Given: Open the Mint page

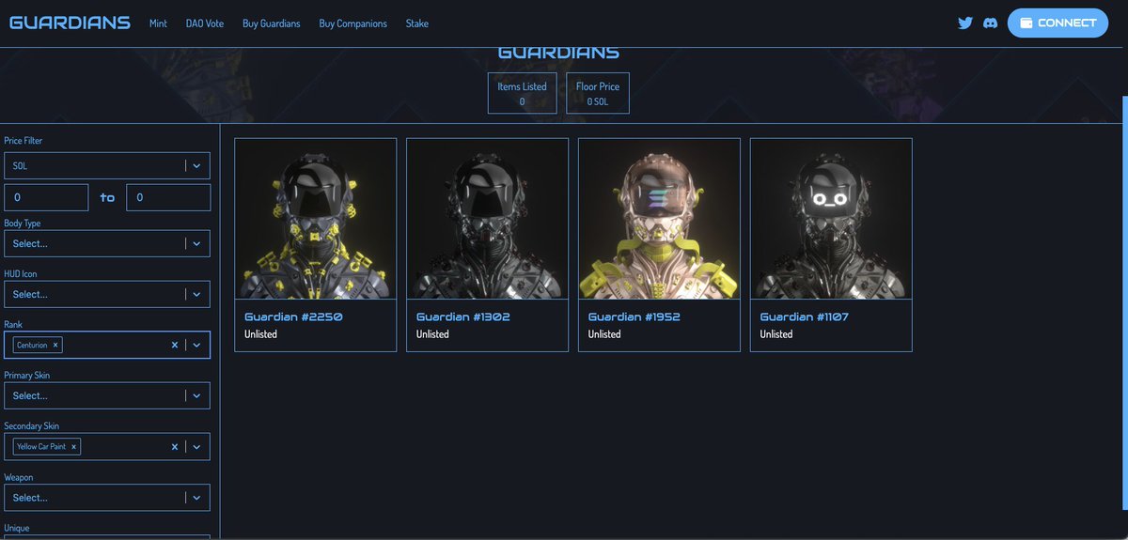Looking at the screenshot, I should (x=158, y=23).
